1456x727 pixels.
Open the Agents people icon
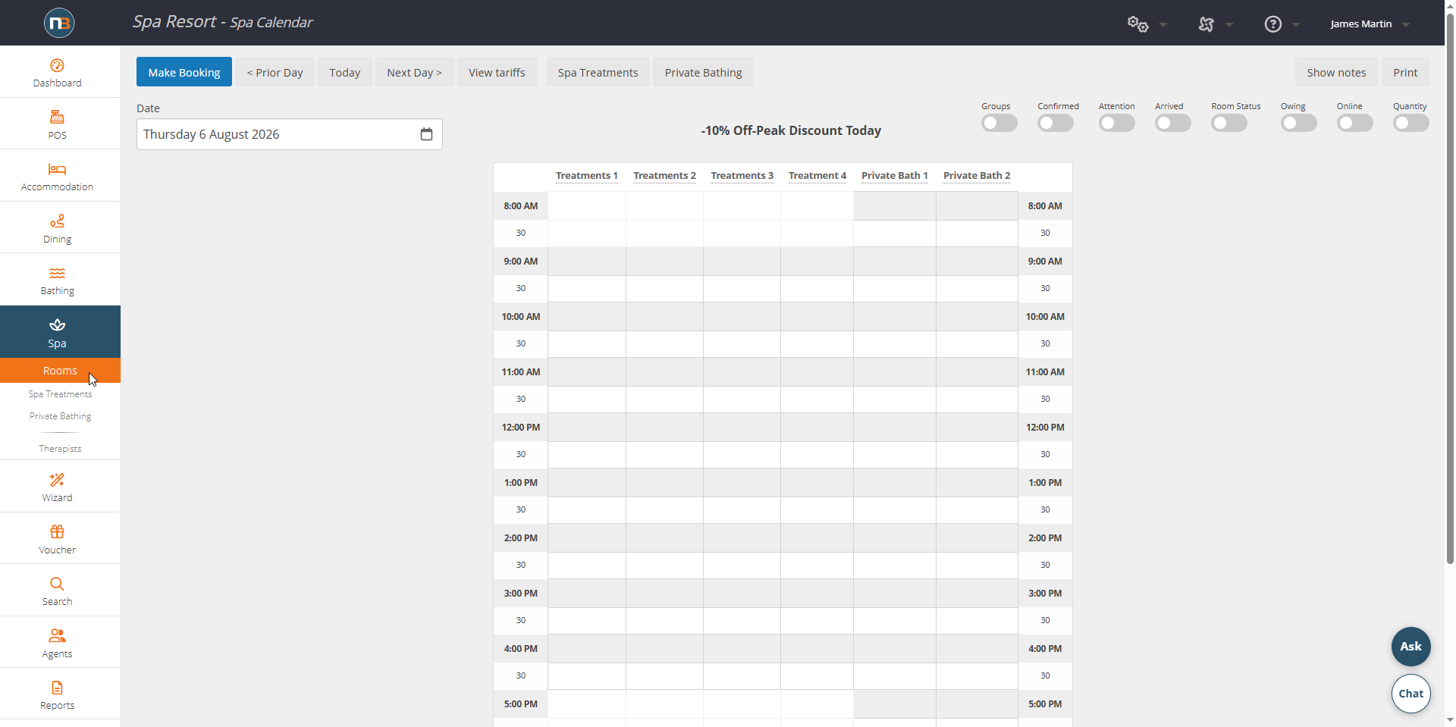57,635
